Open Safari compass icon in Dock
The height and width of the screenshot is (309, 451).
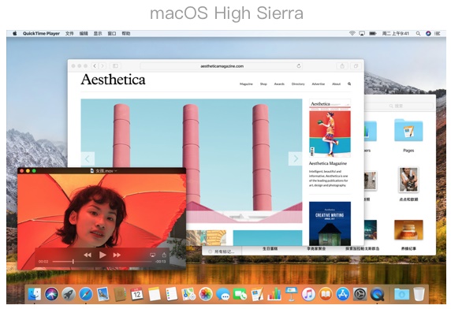[x=86, y=294]
